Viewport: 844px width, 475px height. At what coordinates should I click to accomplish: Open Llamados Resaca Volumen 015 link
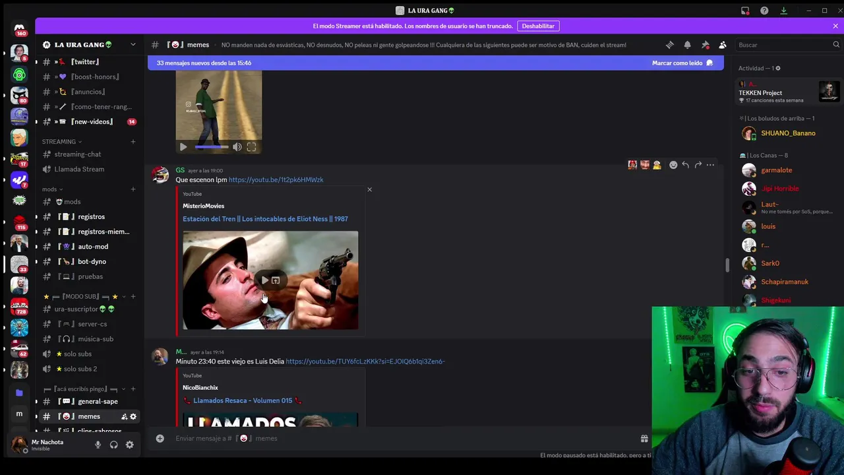(x=243, y=400)
